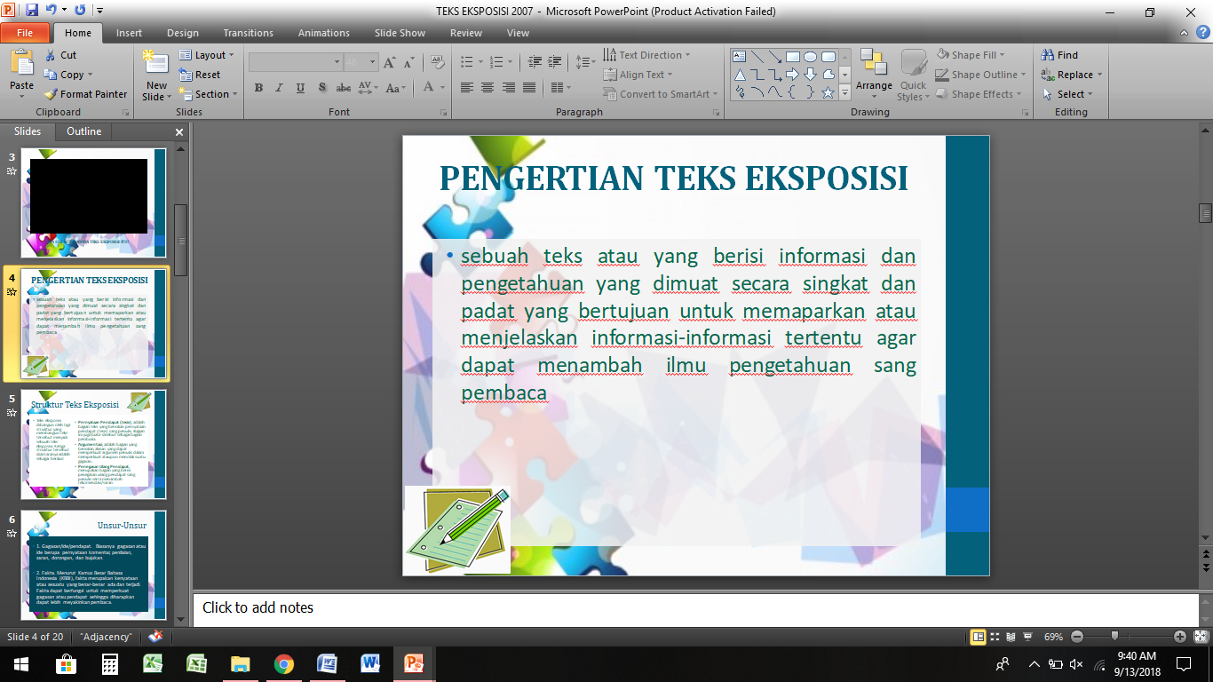This screenshot has height=682, width=1213.
Task: Click the zoom slider handle
Action: [1114, 637]
